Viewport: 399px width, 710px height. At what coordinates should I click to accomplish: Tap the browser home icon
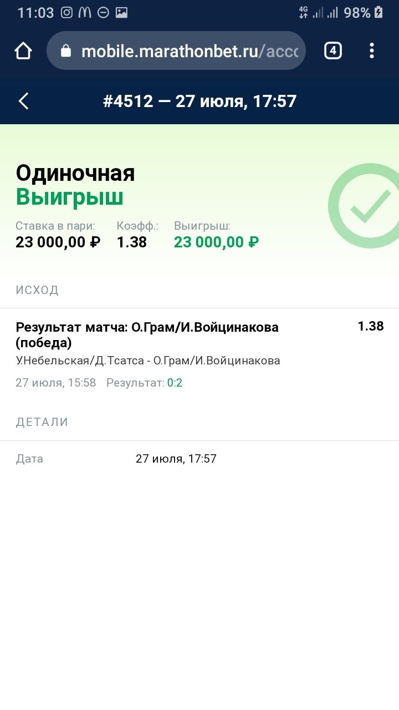pyautogui.click(x=23, y=51)
